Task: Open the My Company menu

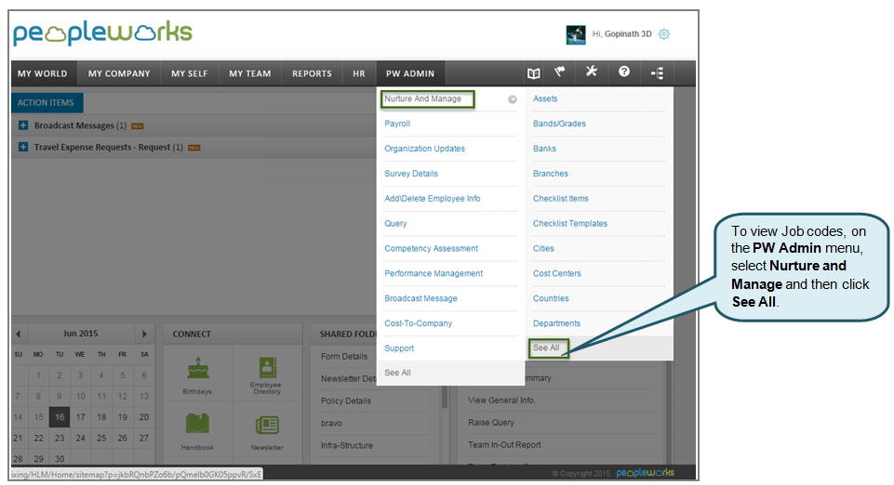Action: [x=119, y=73]
